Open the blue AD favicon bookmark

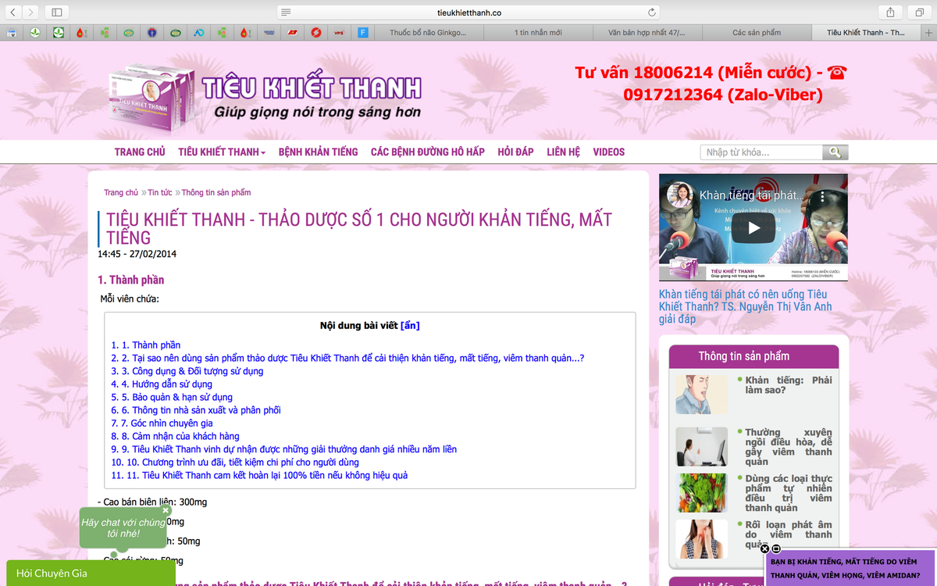pyautogui.click(x=199, y=33)
